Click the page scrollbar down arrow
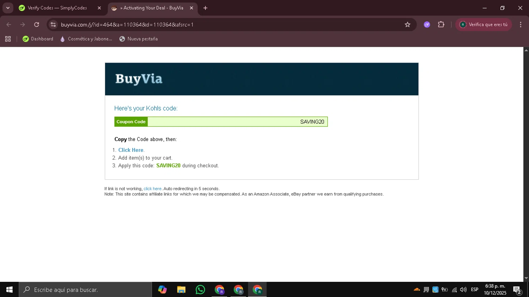The image size is (529, 297). tap(526, 278)
